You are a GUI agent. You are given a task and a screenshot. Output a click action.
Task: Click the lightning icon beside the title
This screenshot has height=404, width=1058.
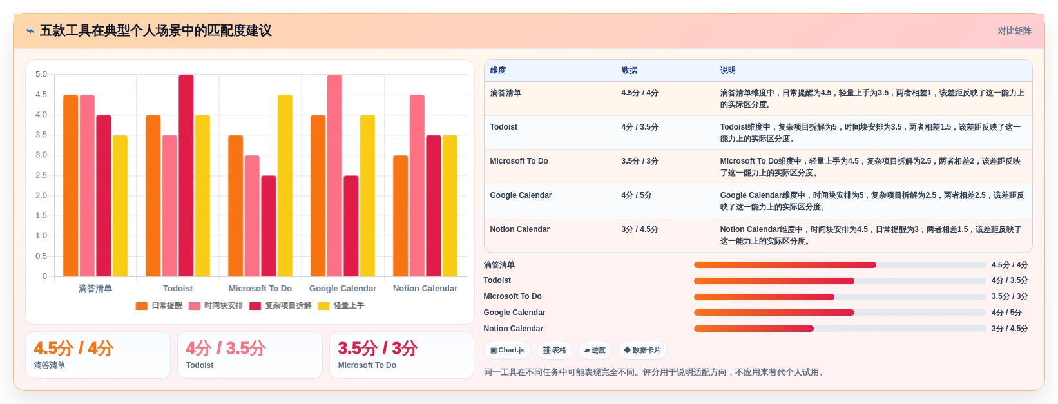[x=30, y=31]
